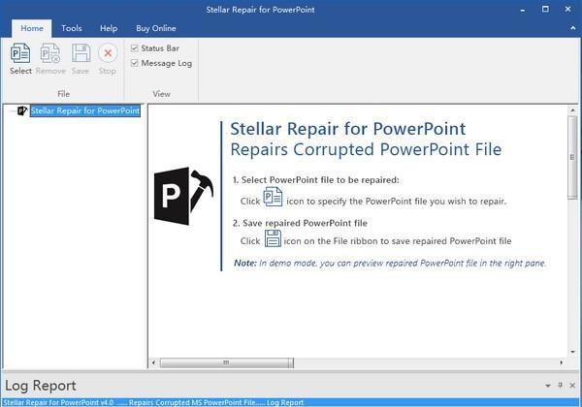Open the Tools tab
Image resolution: width=582 pixels, height=407 pixels.
(71, 28)
